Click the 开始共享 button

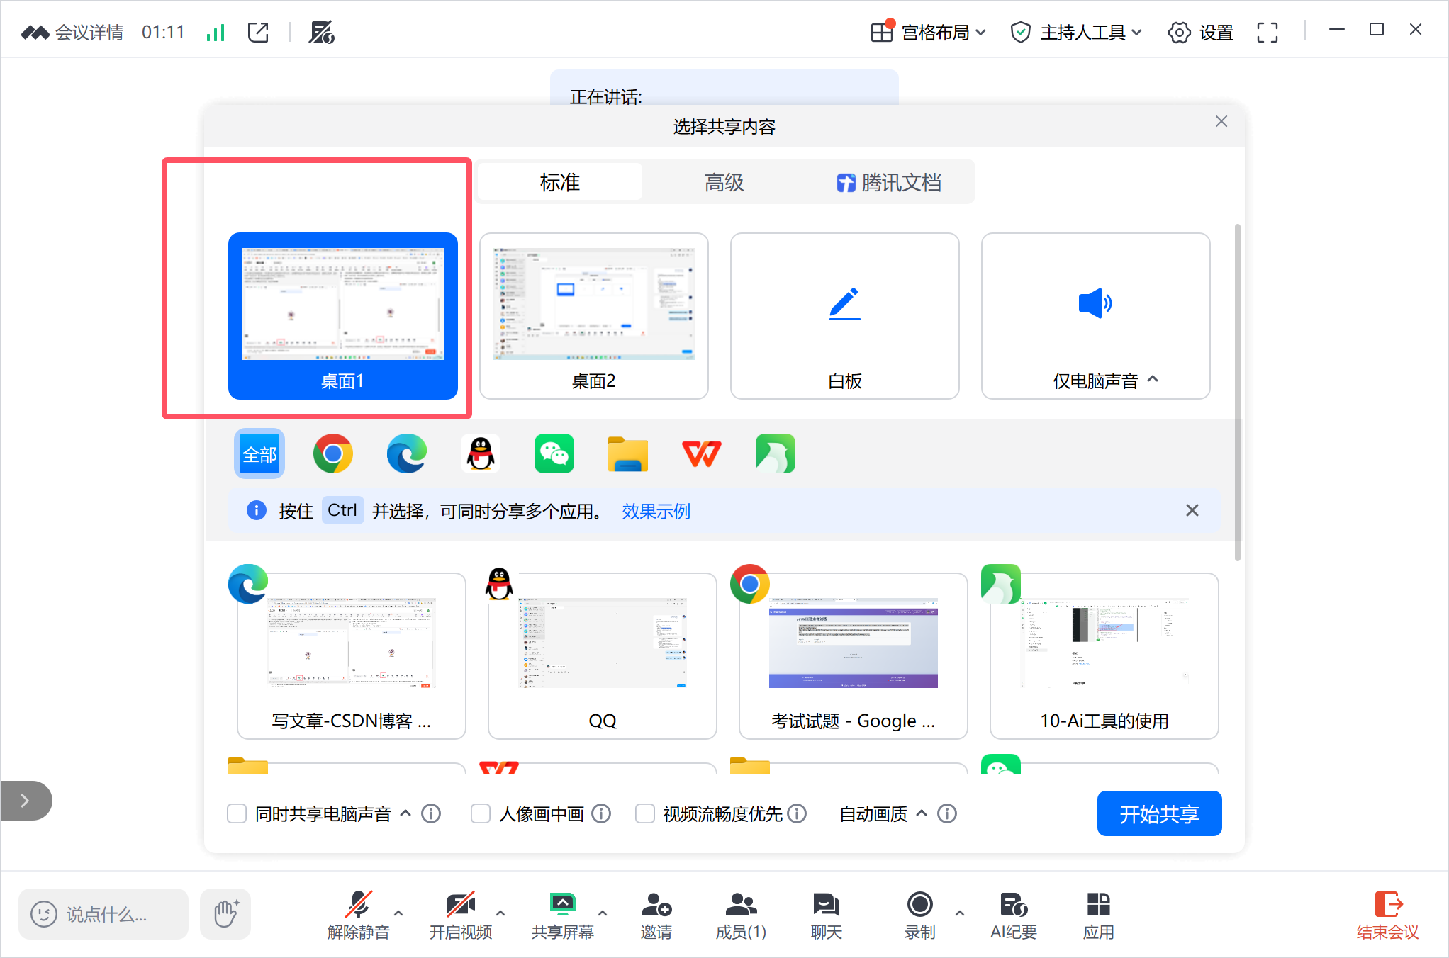[1159, 813]
